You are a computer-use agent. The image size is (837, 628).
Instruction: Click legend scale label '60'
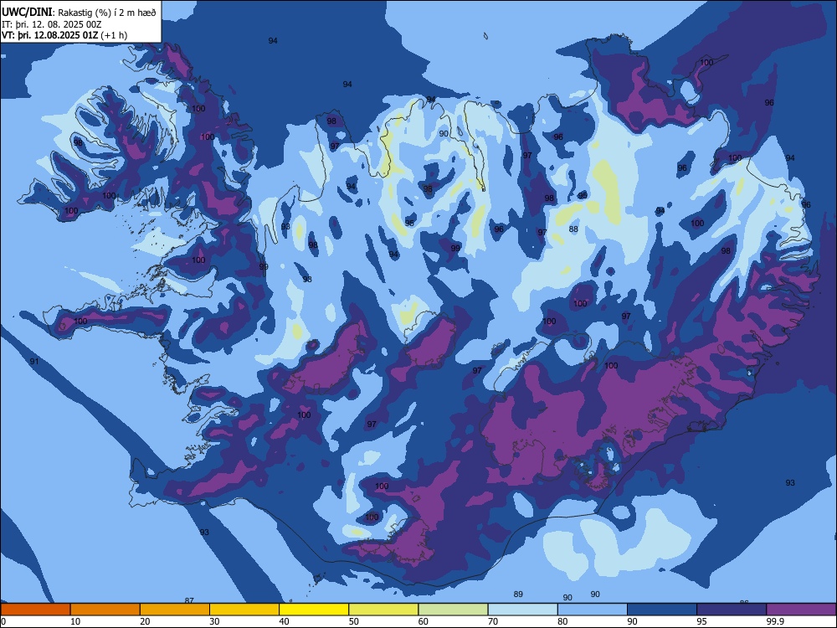point(424,621)
